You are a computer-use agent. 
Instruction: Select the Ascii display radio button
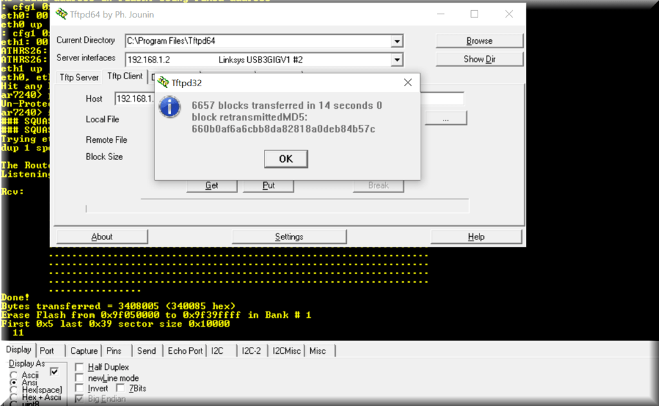(14, 375)
